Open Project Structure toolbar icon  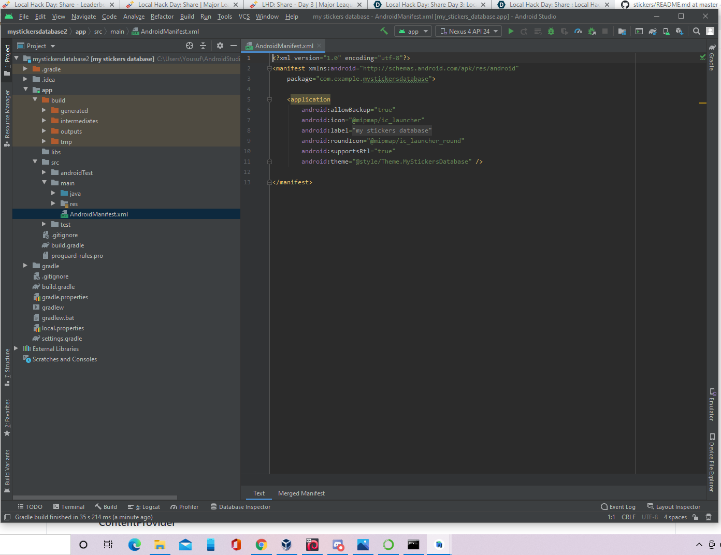tap(622, 32)
